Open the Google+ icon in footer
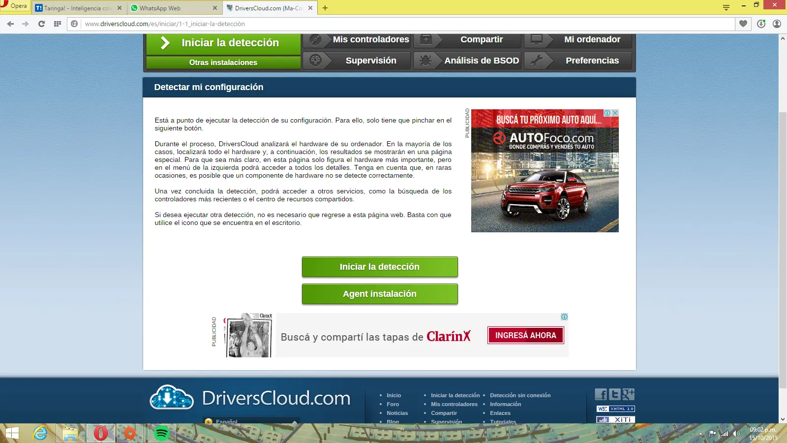 [628, 394]
